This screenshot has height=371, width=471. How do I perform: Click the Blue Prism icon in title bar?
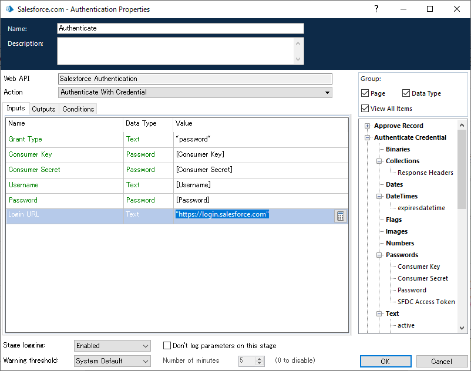click(x=9, y=9)
